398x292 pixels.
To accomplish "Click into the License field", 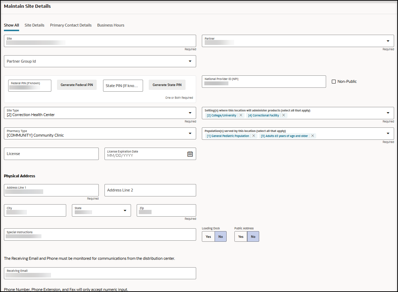I will click(51, 154).
